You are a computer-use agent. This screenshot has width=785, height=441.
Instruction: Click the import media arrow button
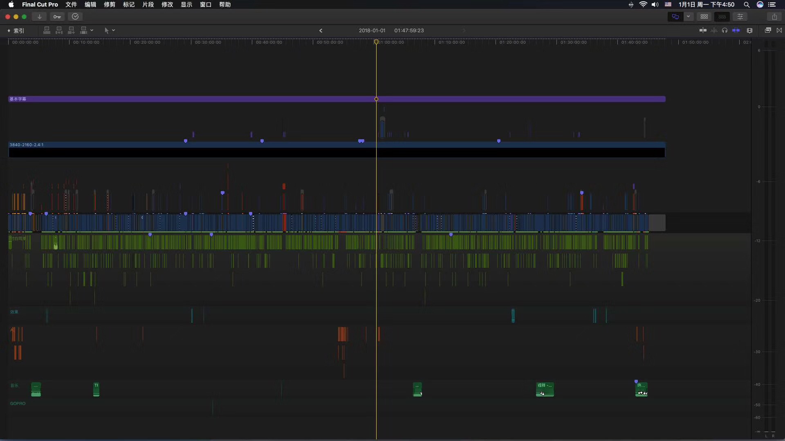tap(39, 17)
